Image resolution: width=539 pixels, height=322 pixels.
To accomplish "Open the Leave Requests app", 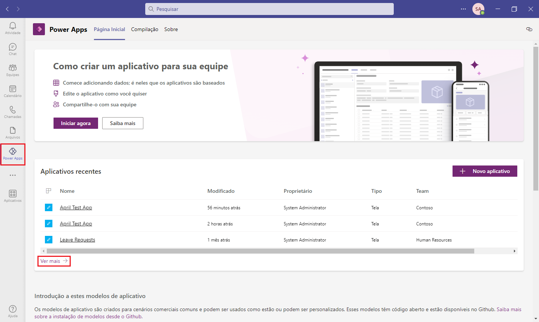I will point(77,240).
